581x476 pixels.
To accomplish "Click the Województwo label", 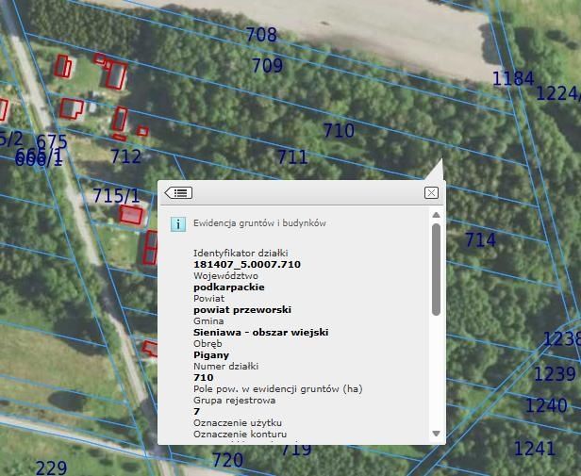I will [225, 276].
